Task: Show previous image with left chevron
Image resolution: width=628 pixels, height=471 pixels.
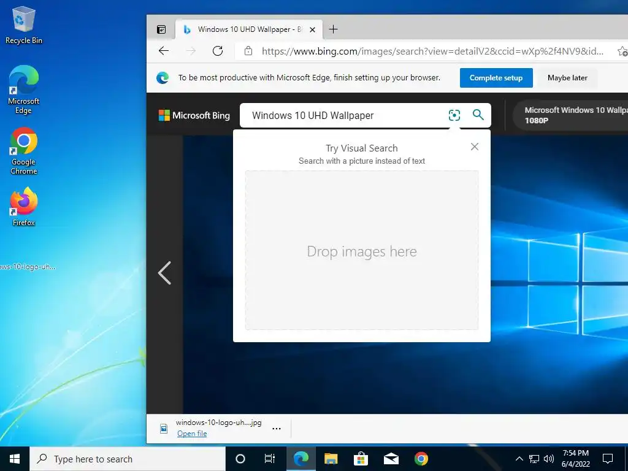Action: (164, 273)
